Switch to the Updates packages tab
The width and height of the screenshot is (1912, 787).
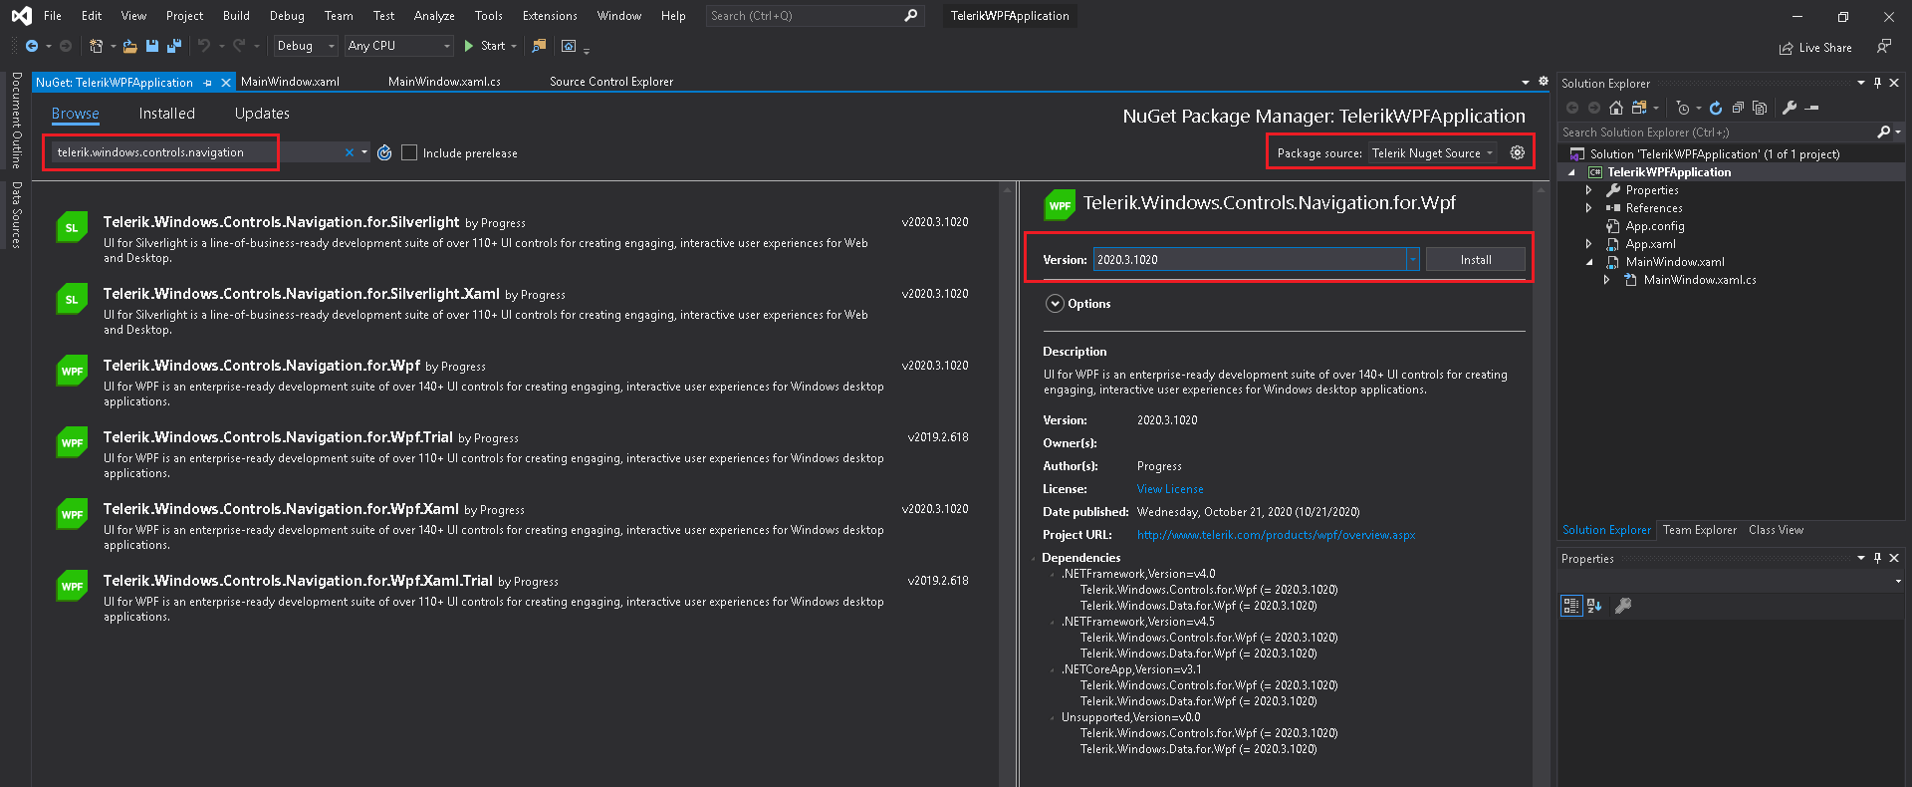(x=262, y=114)
